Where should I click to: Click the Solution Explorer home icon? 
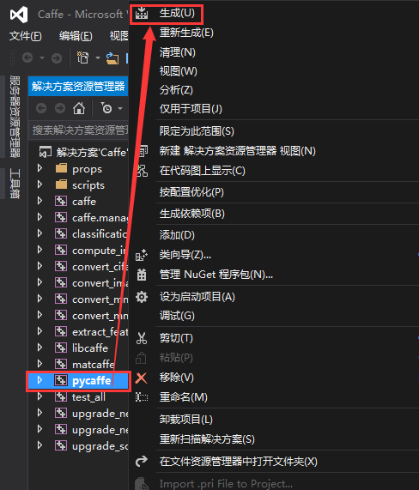79,108
